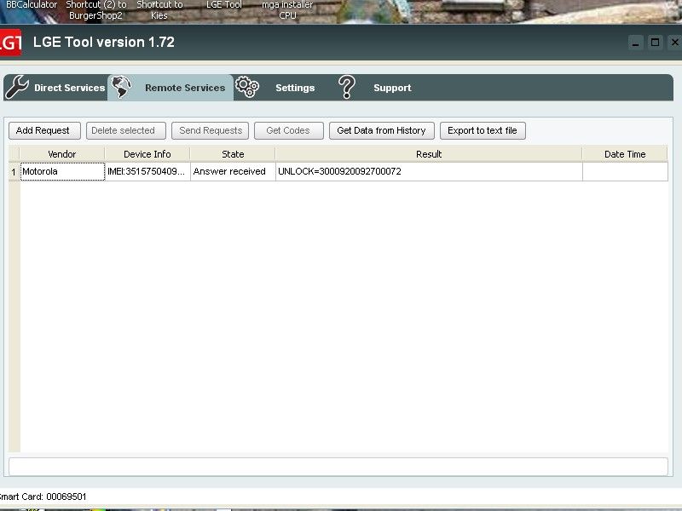Click Shortcut (2) to BurgerShop2 desktop icon

[96, 10]
